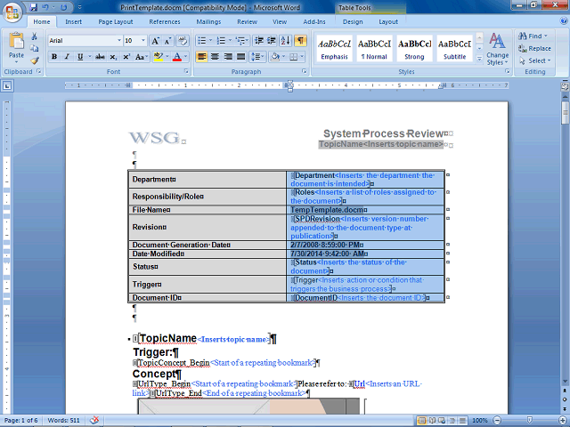
Task: Click the Replace button
Action: pyautogui.click(x=534, y=48)
